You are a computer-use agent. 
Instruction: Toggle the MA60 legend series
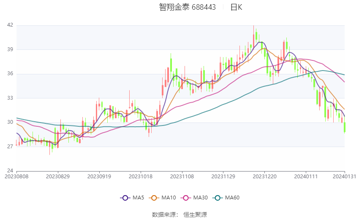(x=226, y=198)
